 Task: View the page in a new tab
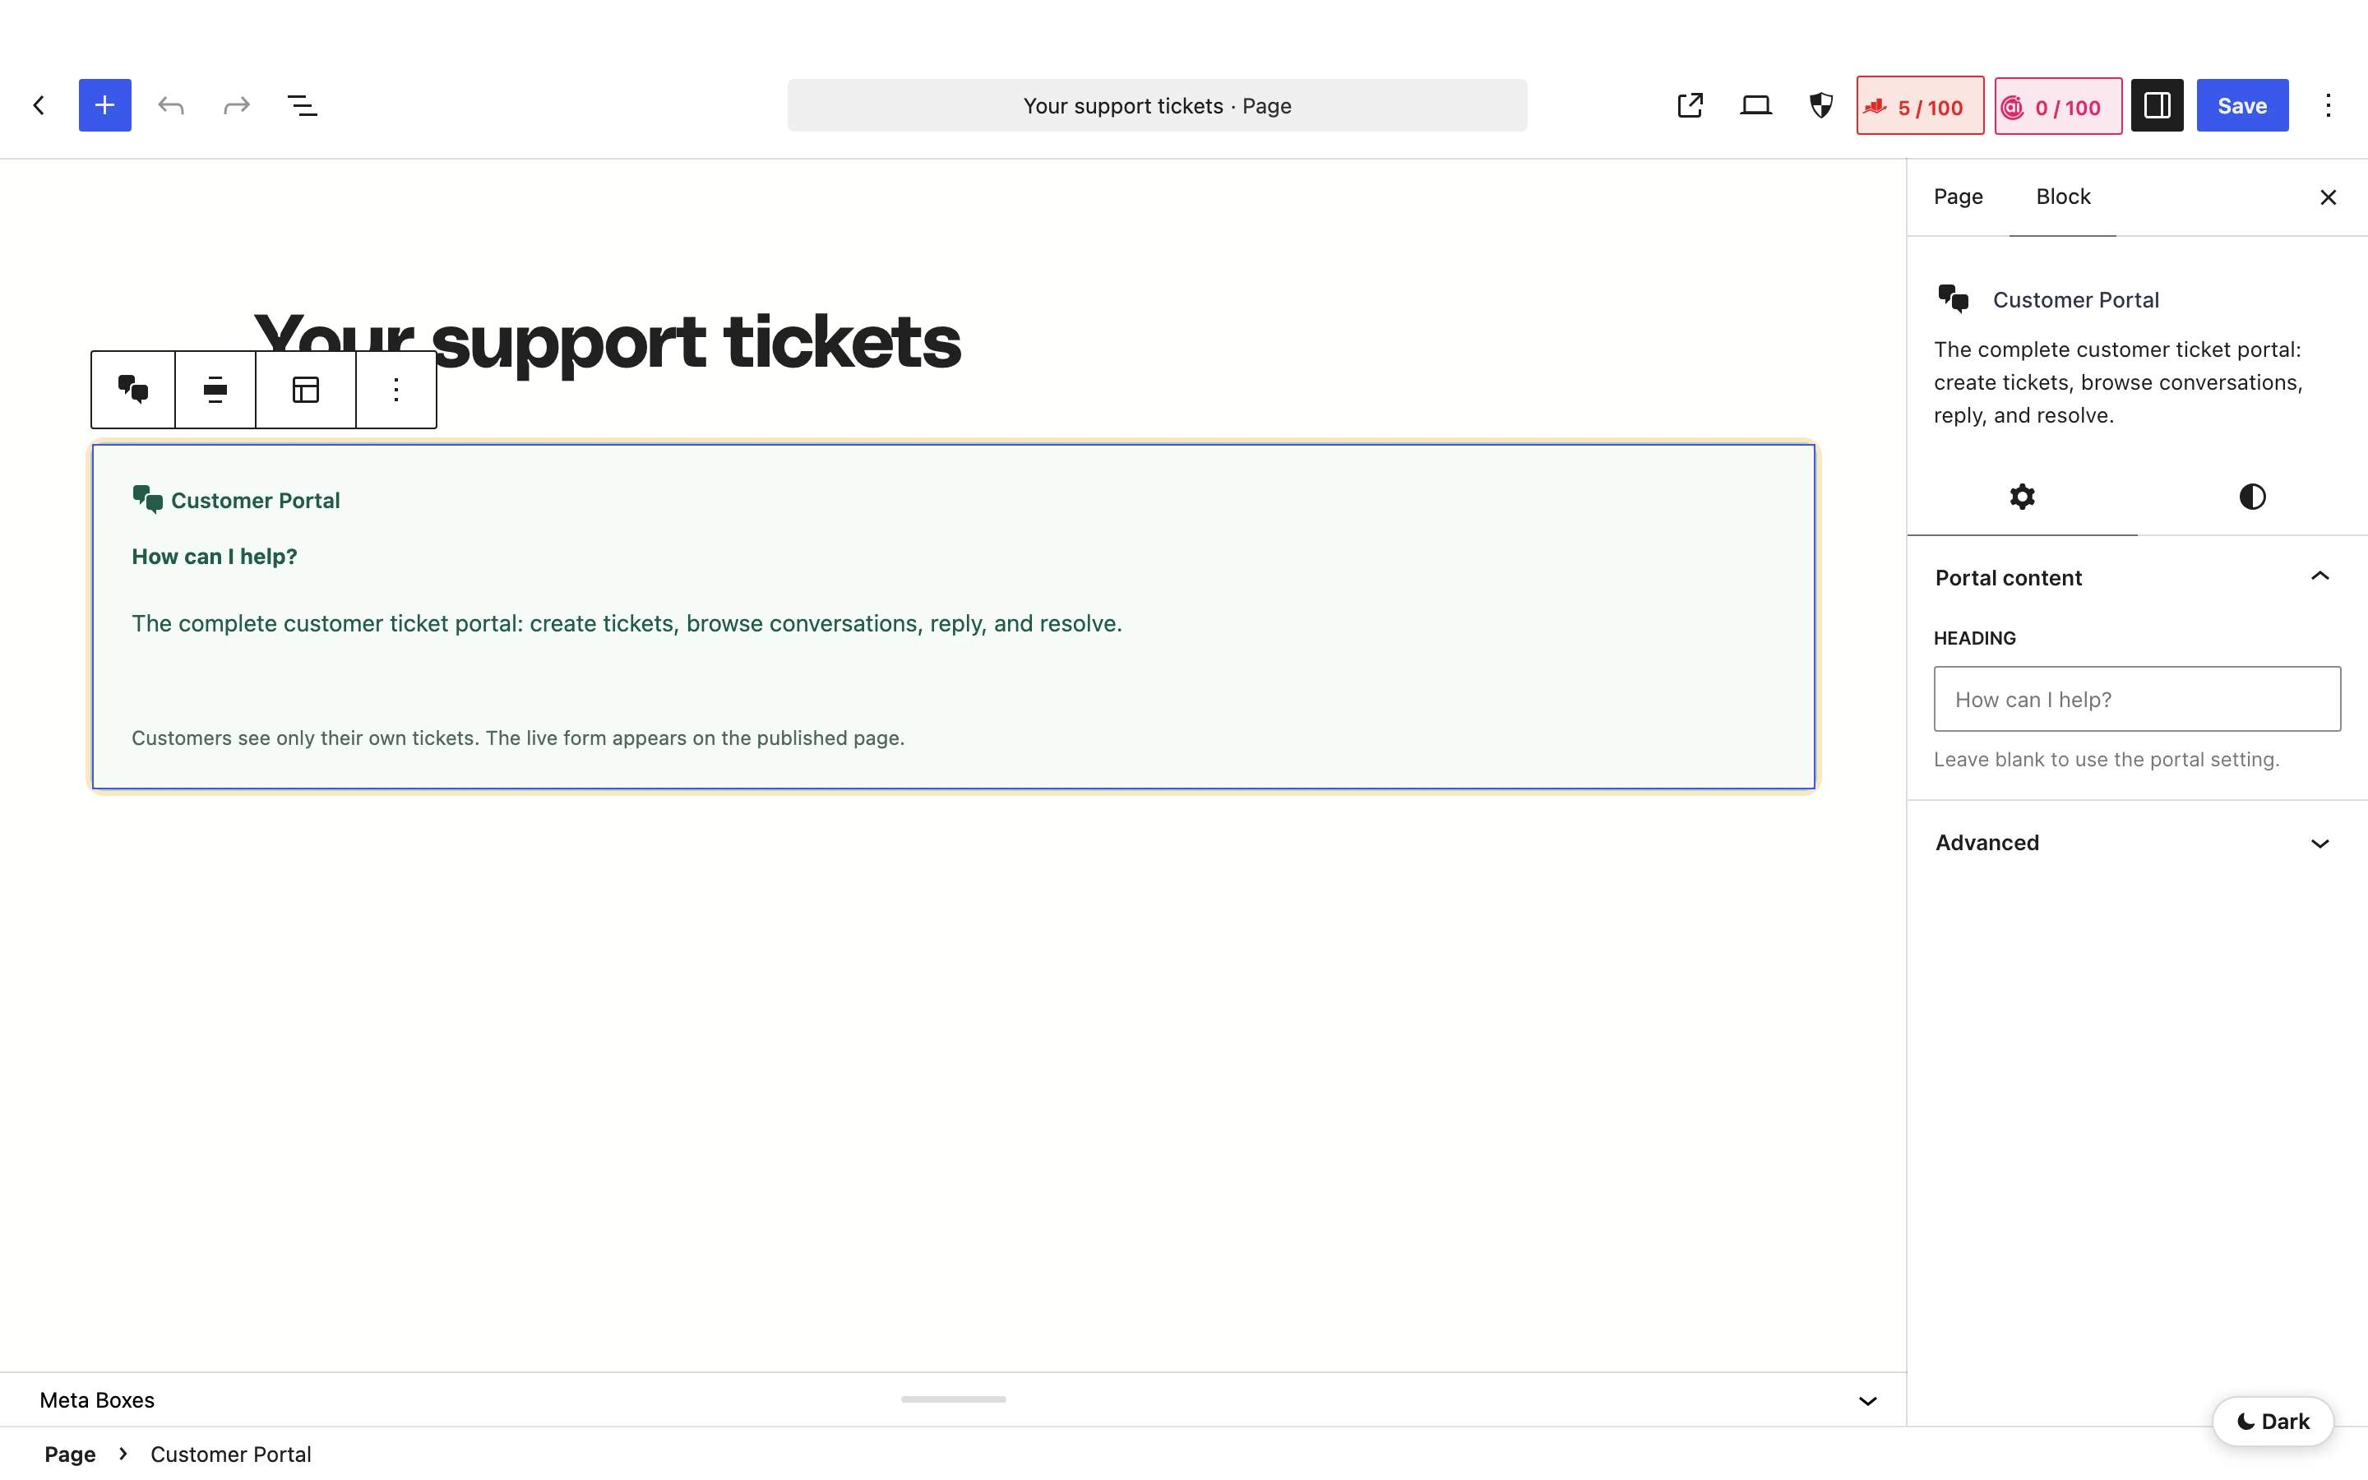pos(1690,106)
